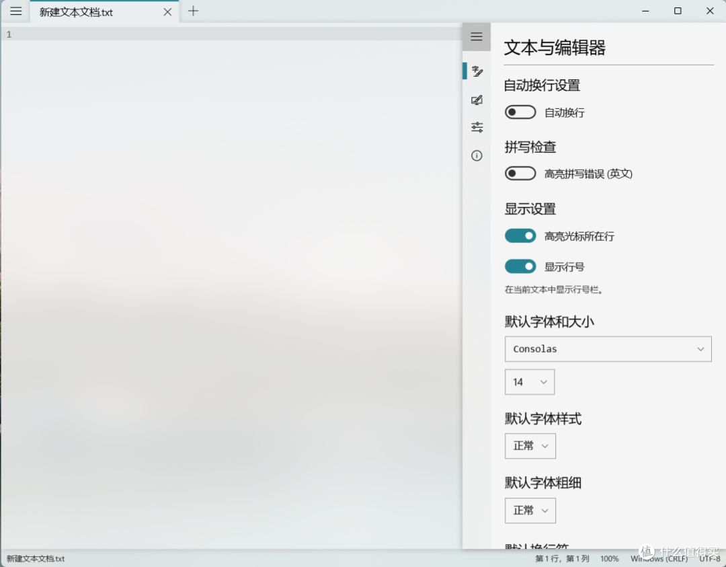This screenshot has width=726, height=567.
Task: Click the 自动换行设置 section heading
Action: 542,85
